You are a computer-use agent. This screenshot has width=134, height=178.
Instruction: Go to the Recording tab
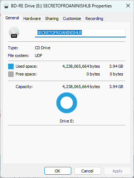click(94, 19)
